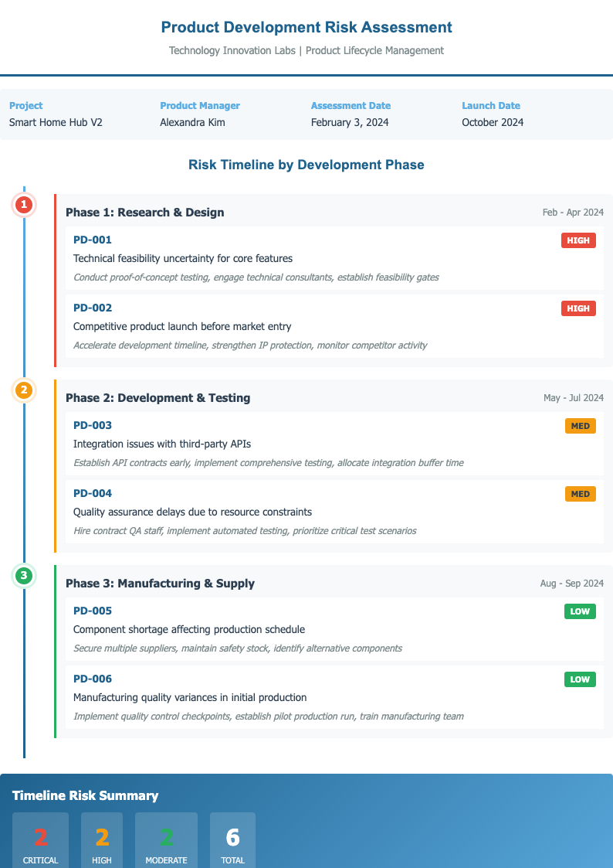Click the Phase 2: Development & Testing heading
This screenshot has width=613, height=868.
pyautogui.click(x=158, y=397)
